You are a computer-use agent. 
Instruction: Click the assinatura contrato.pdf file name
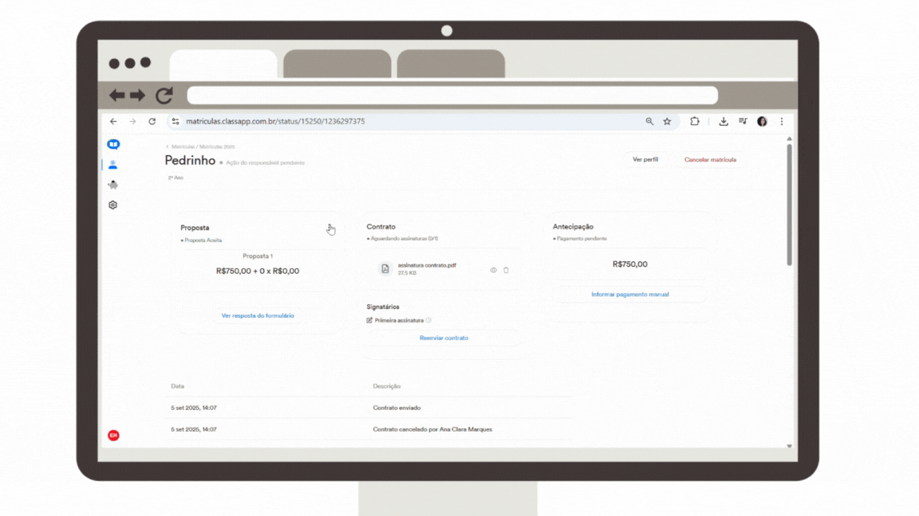[x=427, y=266]
